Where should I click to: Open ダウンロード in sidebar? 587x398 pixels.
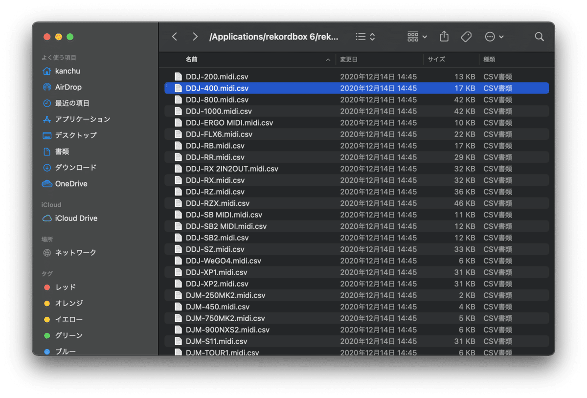pyautogui.click(x=76, y=168)
